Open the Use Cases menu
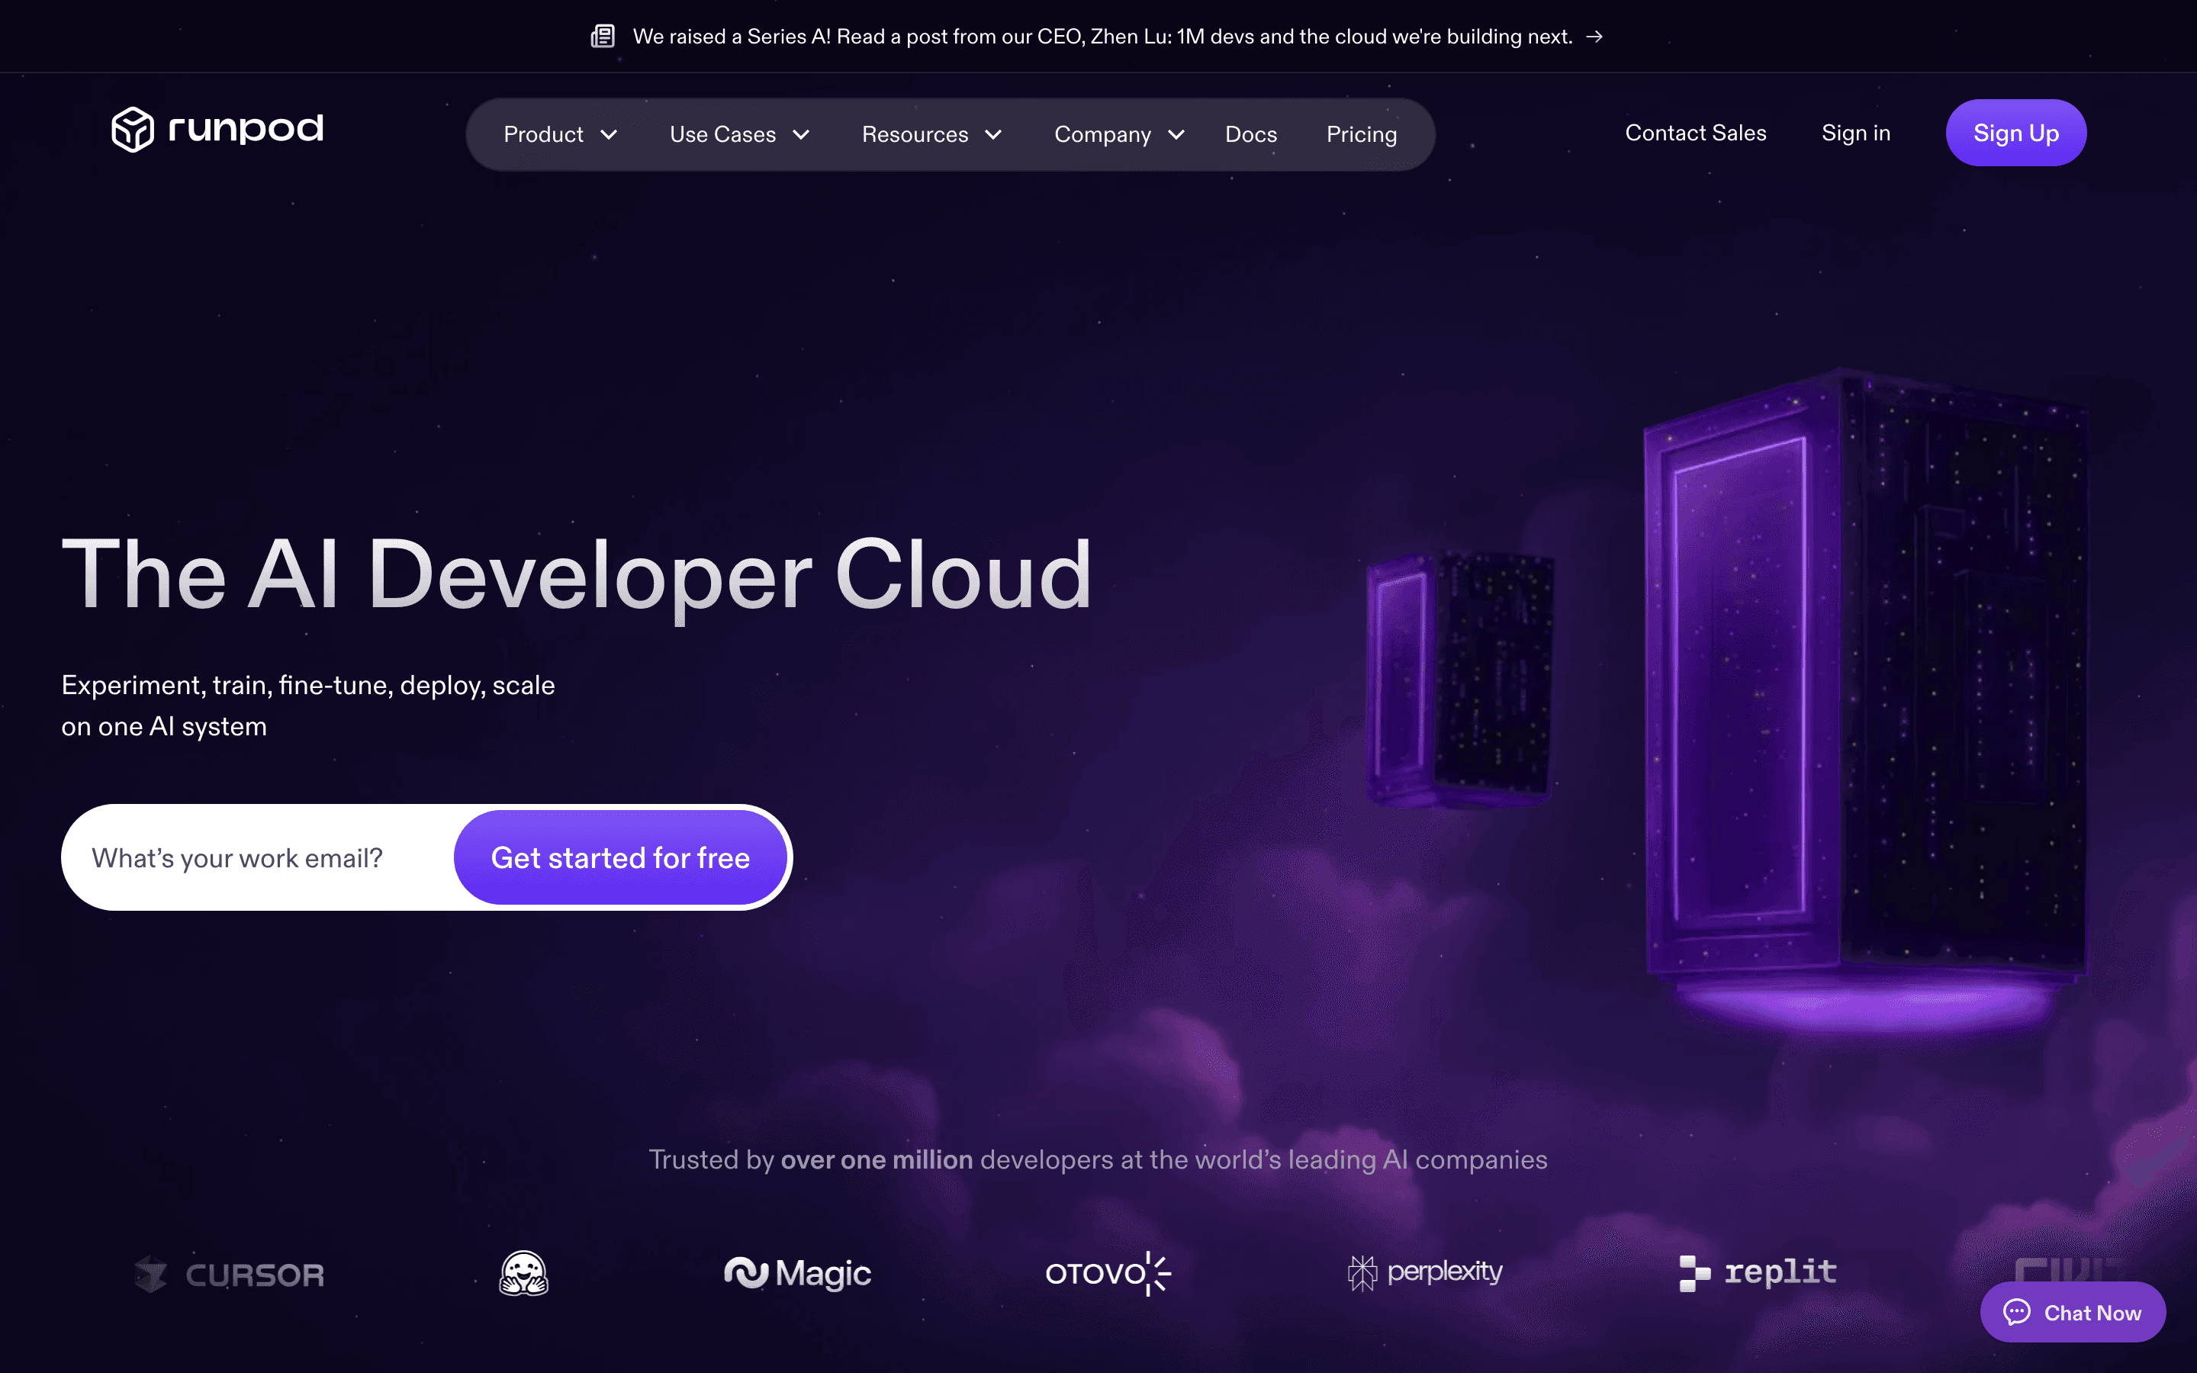The image size is (2197, 1373). pos(739,134)
